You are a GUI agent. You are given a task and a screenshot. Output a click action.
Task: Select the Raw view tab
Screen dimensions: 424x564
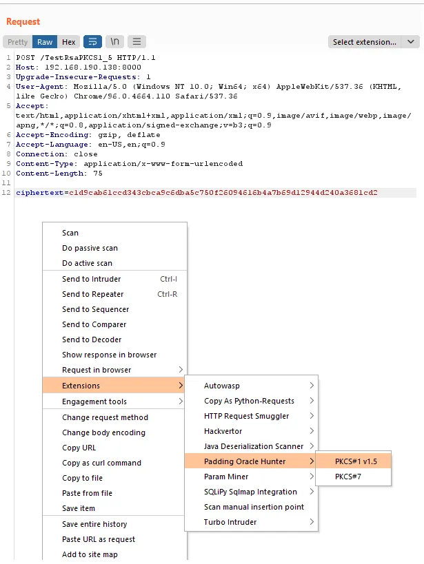[45, 42]
